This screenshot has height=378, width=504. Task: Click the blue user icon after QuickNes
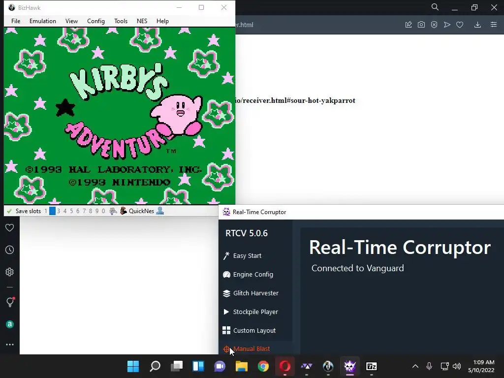click(160, 211)
